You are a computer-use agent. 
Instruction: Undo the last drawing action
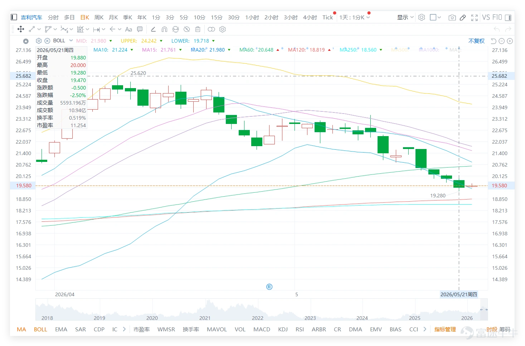click(497, 29)
